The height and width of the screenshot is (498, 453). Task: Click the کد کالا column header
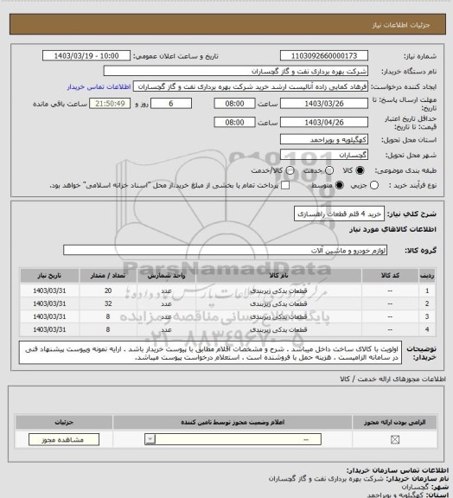[390, 276]
